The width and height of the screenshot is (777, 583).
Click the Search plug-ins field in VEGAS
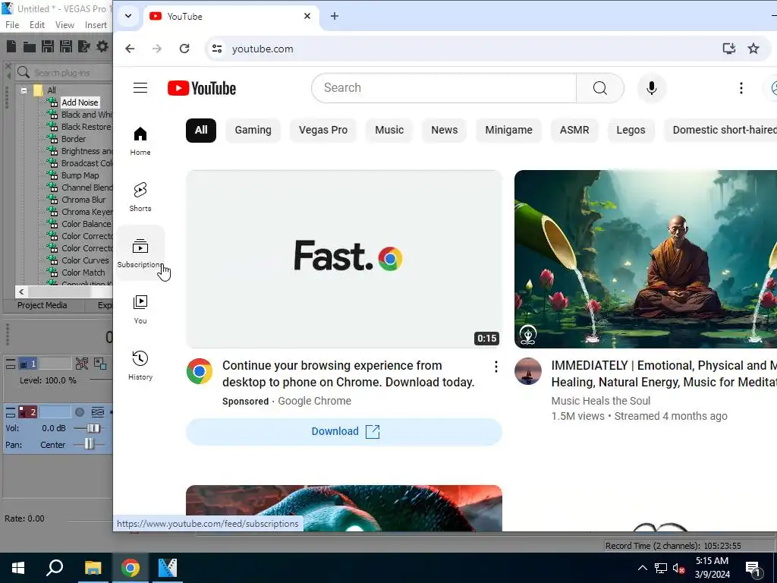pyautogui.click(x=64, y=73)
